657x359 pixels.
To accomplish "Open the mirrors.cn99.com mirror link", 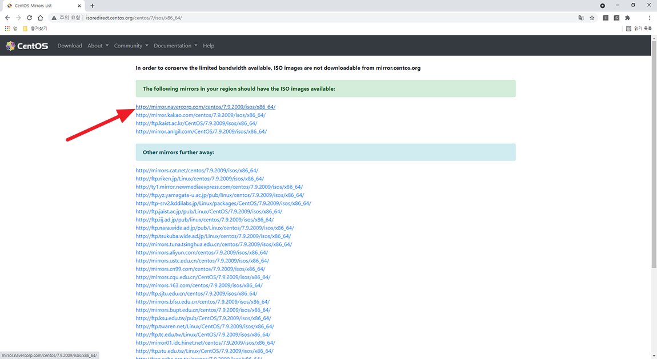I will point(201,269).
